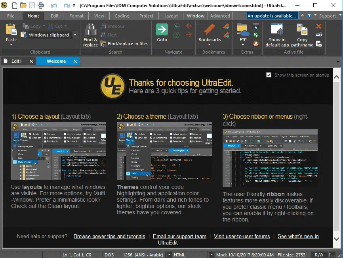
Task: Jump to previous bookmark icon
Action: click(x=227, y=27)
